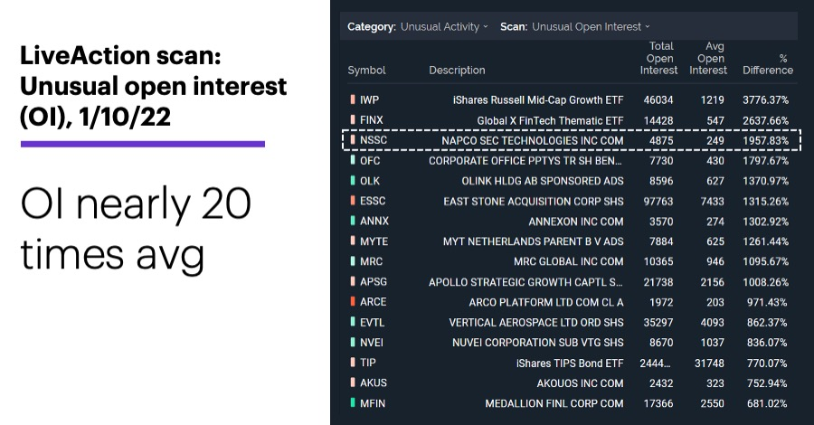814x425 pixels.
Task: Click the green marker beside OFC
Action: [x=353, y=160]
